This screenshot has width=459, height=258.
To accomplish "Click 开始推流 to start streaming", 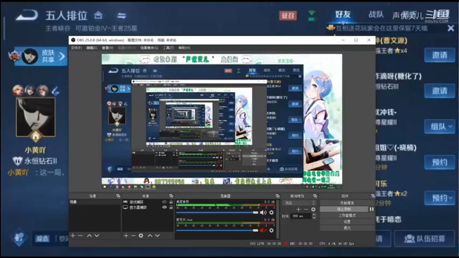I will (347, 203).
